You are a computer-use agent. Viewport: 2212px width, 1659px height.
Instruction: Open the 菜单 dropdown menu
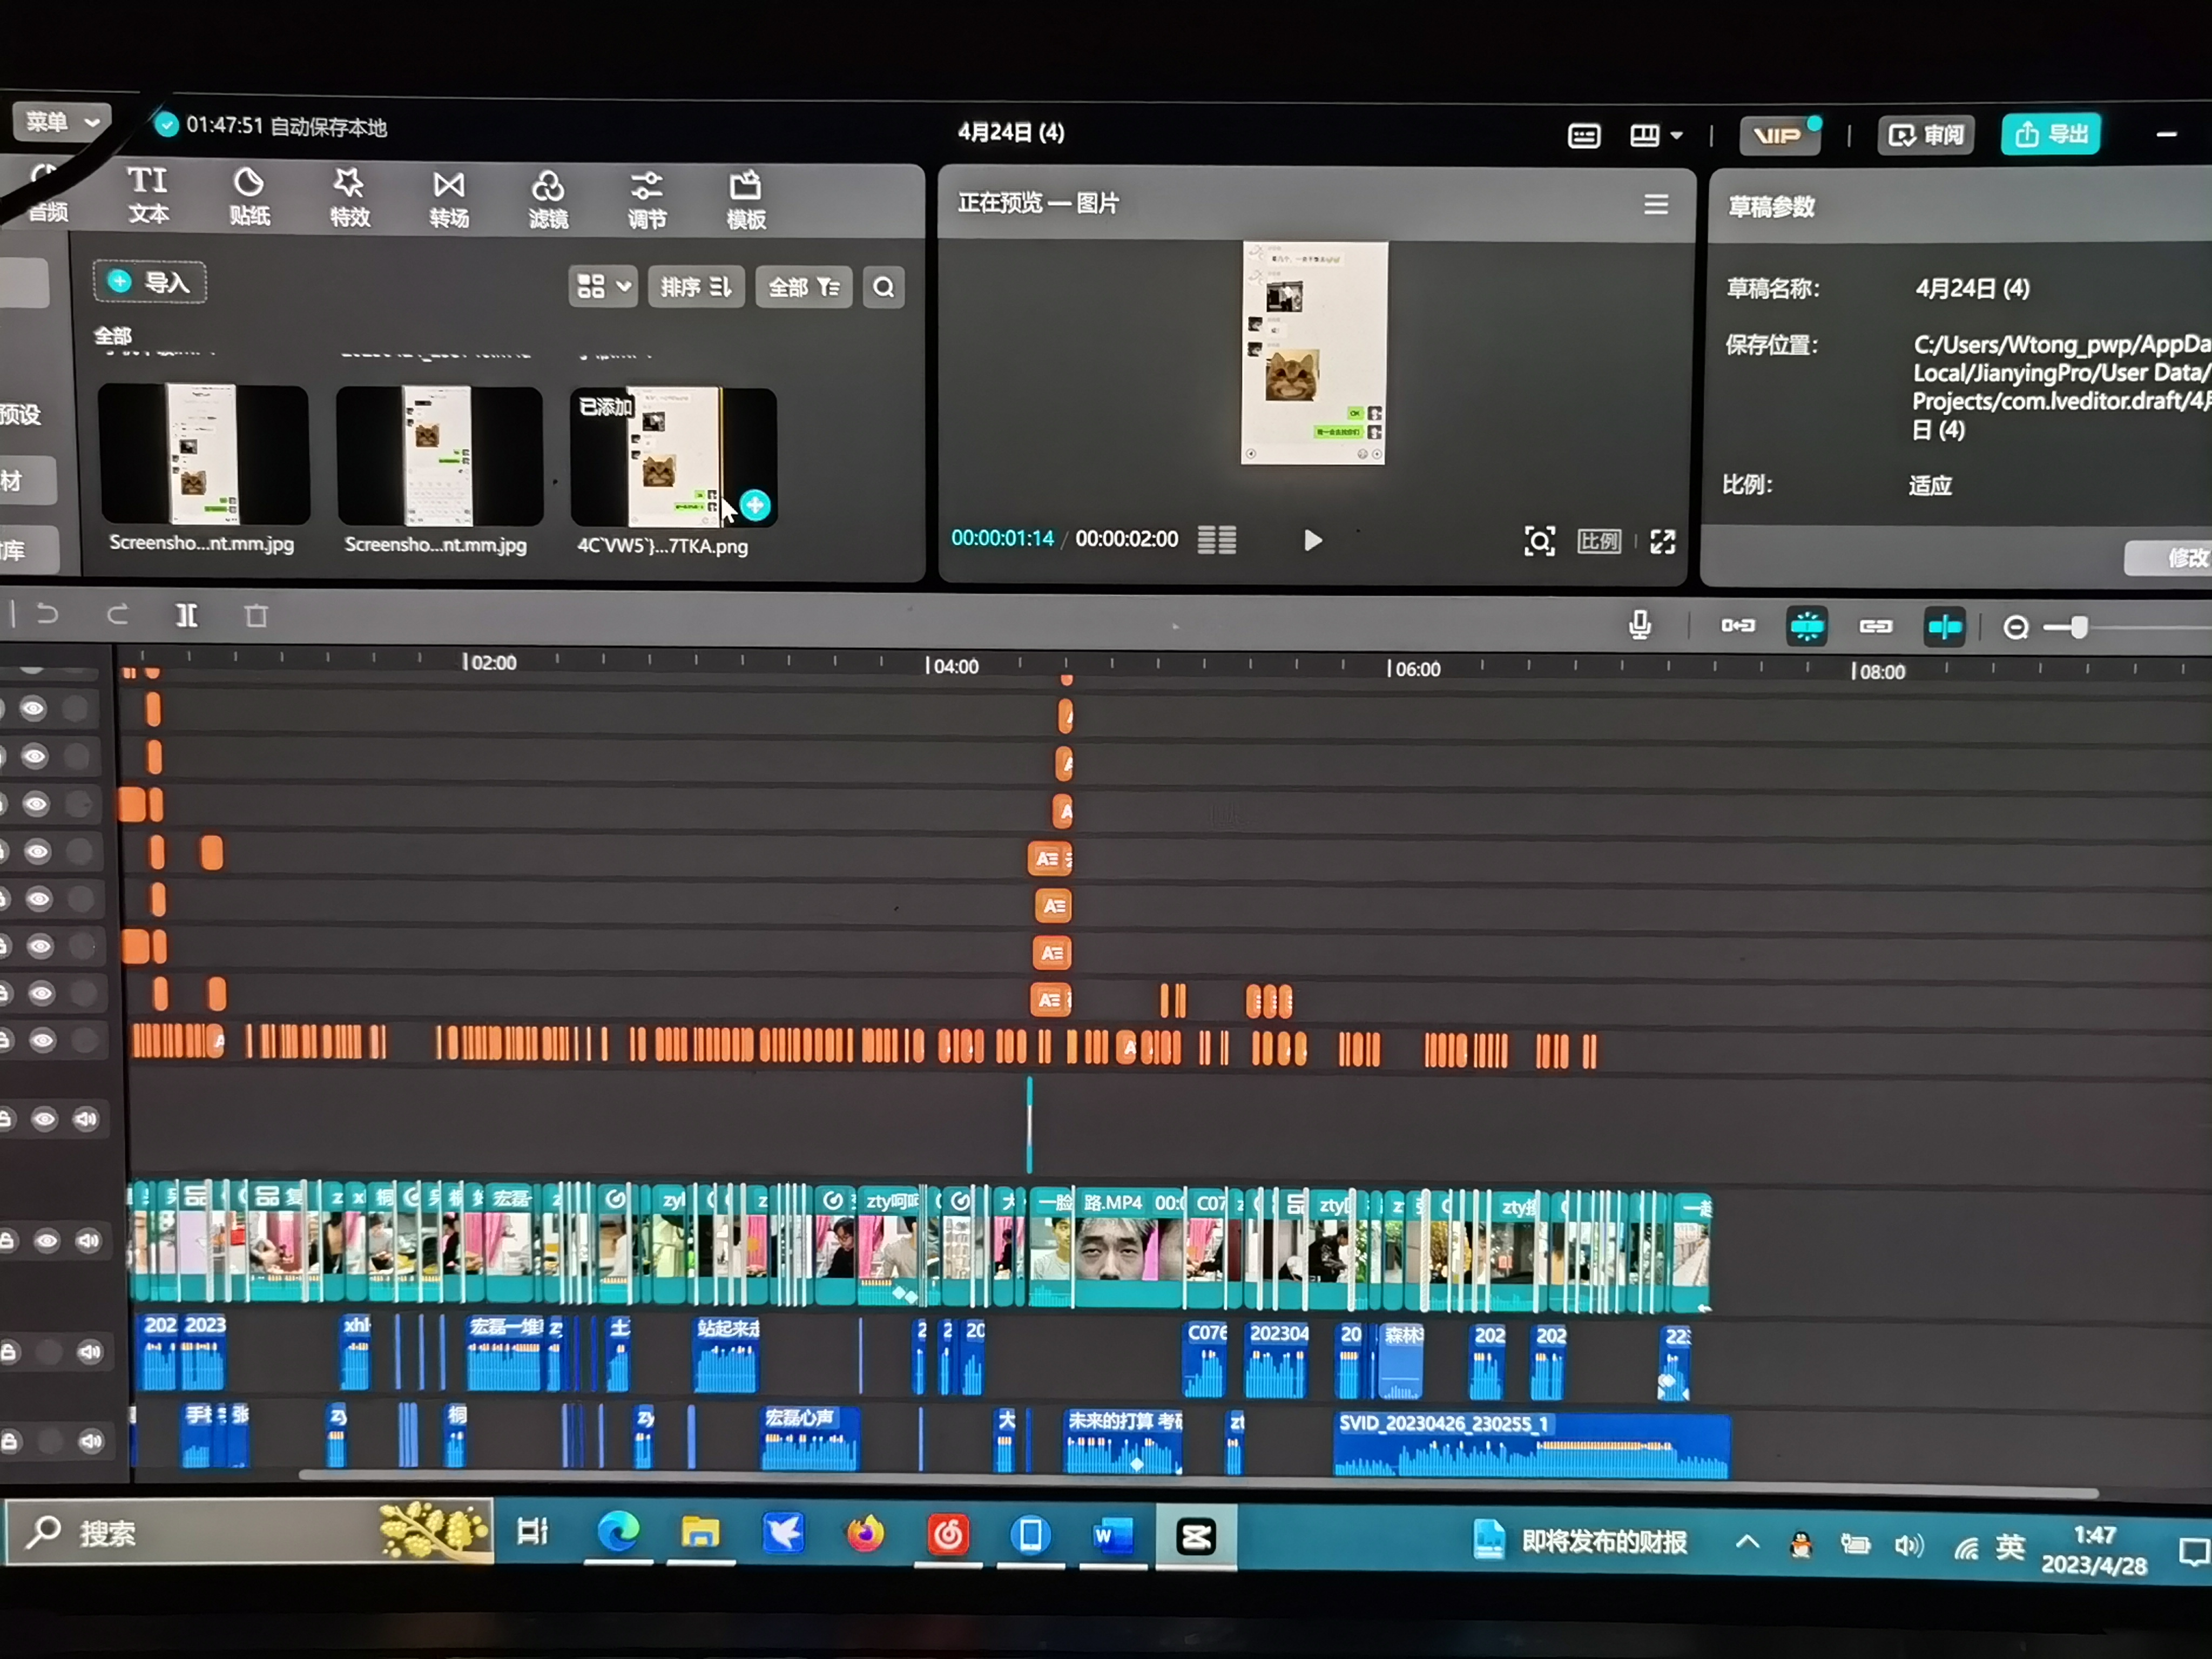[x=62, y=122]
